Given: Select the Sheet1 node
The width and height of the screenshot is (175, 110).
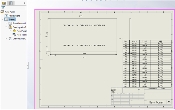Looking at the screenshot, I should 10,20.
